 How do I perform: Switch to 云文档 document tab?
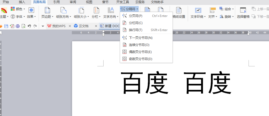tap(84, 26)
